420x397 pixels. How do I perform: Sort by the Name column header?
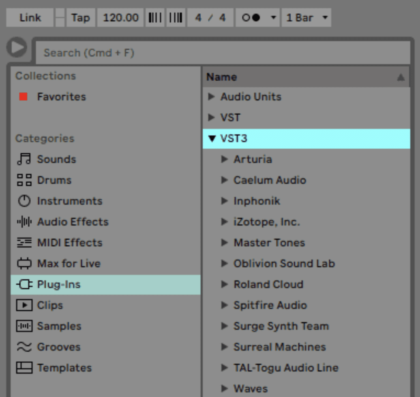306,77
